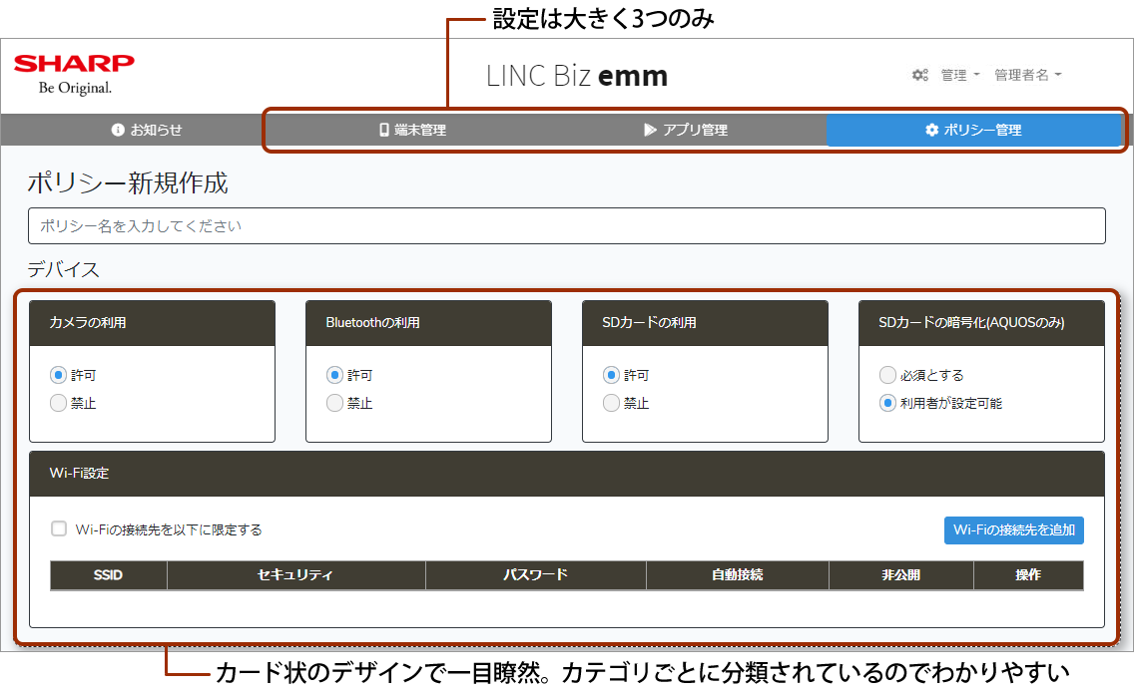Click the gear icon in ポリシー管理 tab

tap(932, 130)
